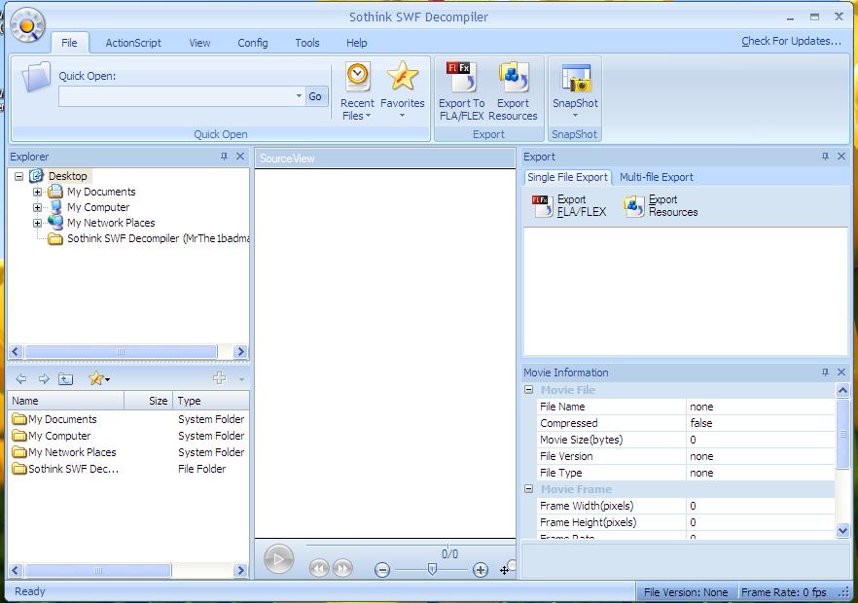Open the File ribbon tab
This screenshot has width=858, height=603.
[69, 43]
